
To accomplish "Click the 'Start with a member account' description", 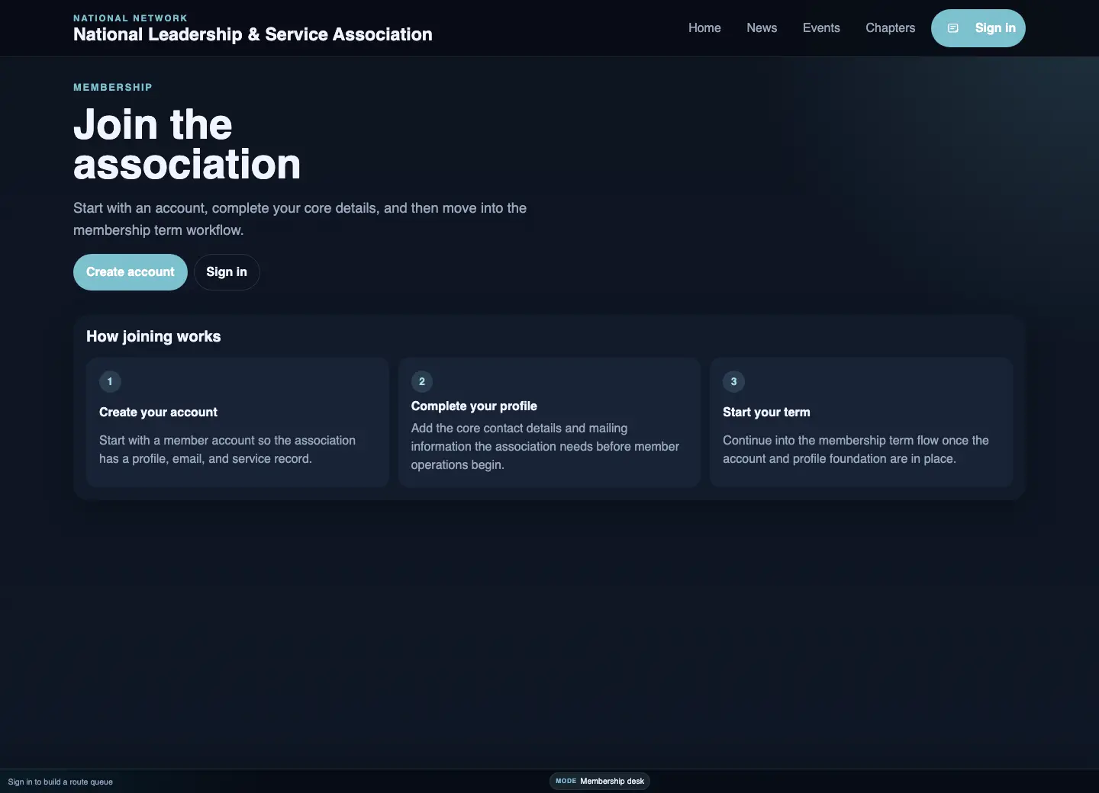I will tap(227, 450).
